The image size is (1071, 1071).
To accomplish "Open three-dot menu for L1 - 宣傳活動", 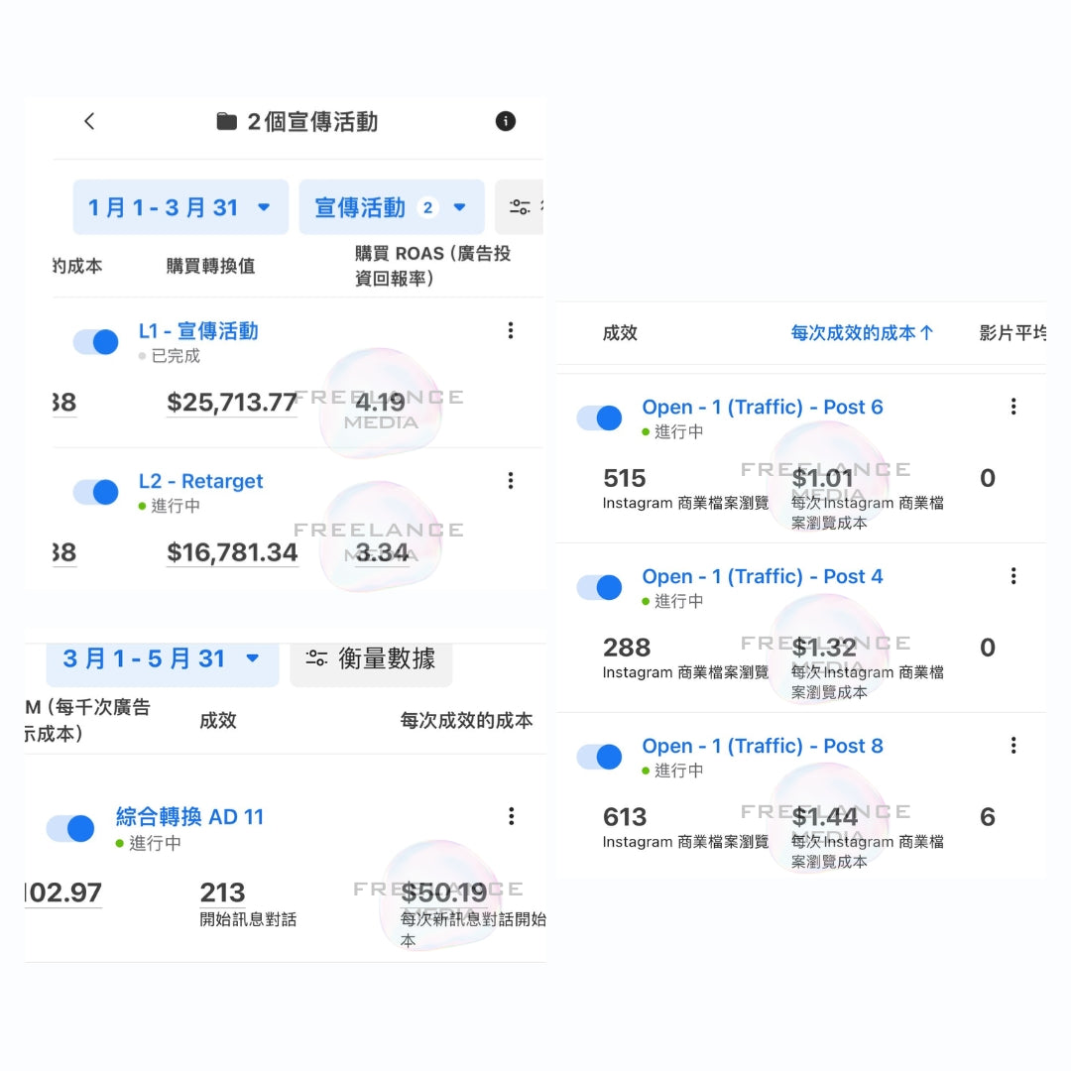I will 511,331.
